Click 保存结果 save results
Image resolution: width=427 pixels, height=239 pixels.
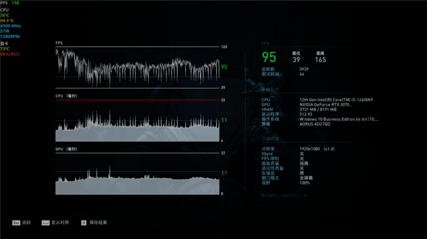click(x=98, y=222)
